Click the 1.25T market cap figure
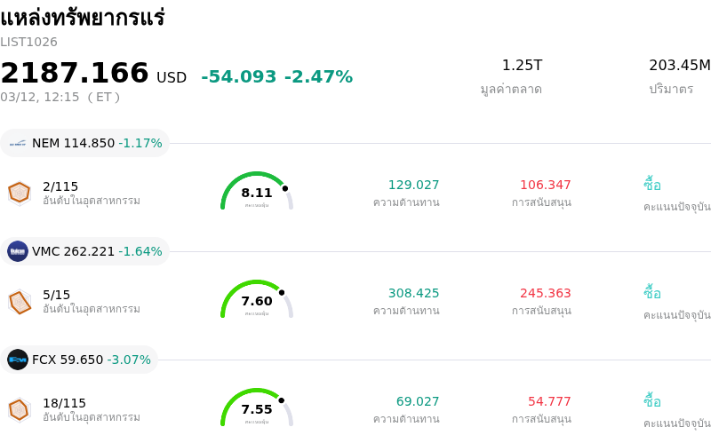This screenshot has height=443, width=711. pyautogui.click(x=522, y=66)
